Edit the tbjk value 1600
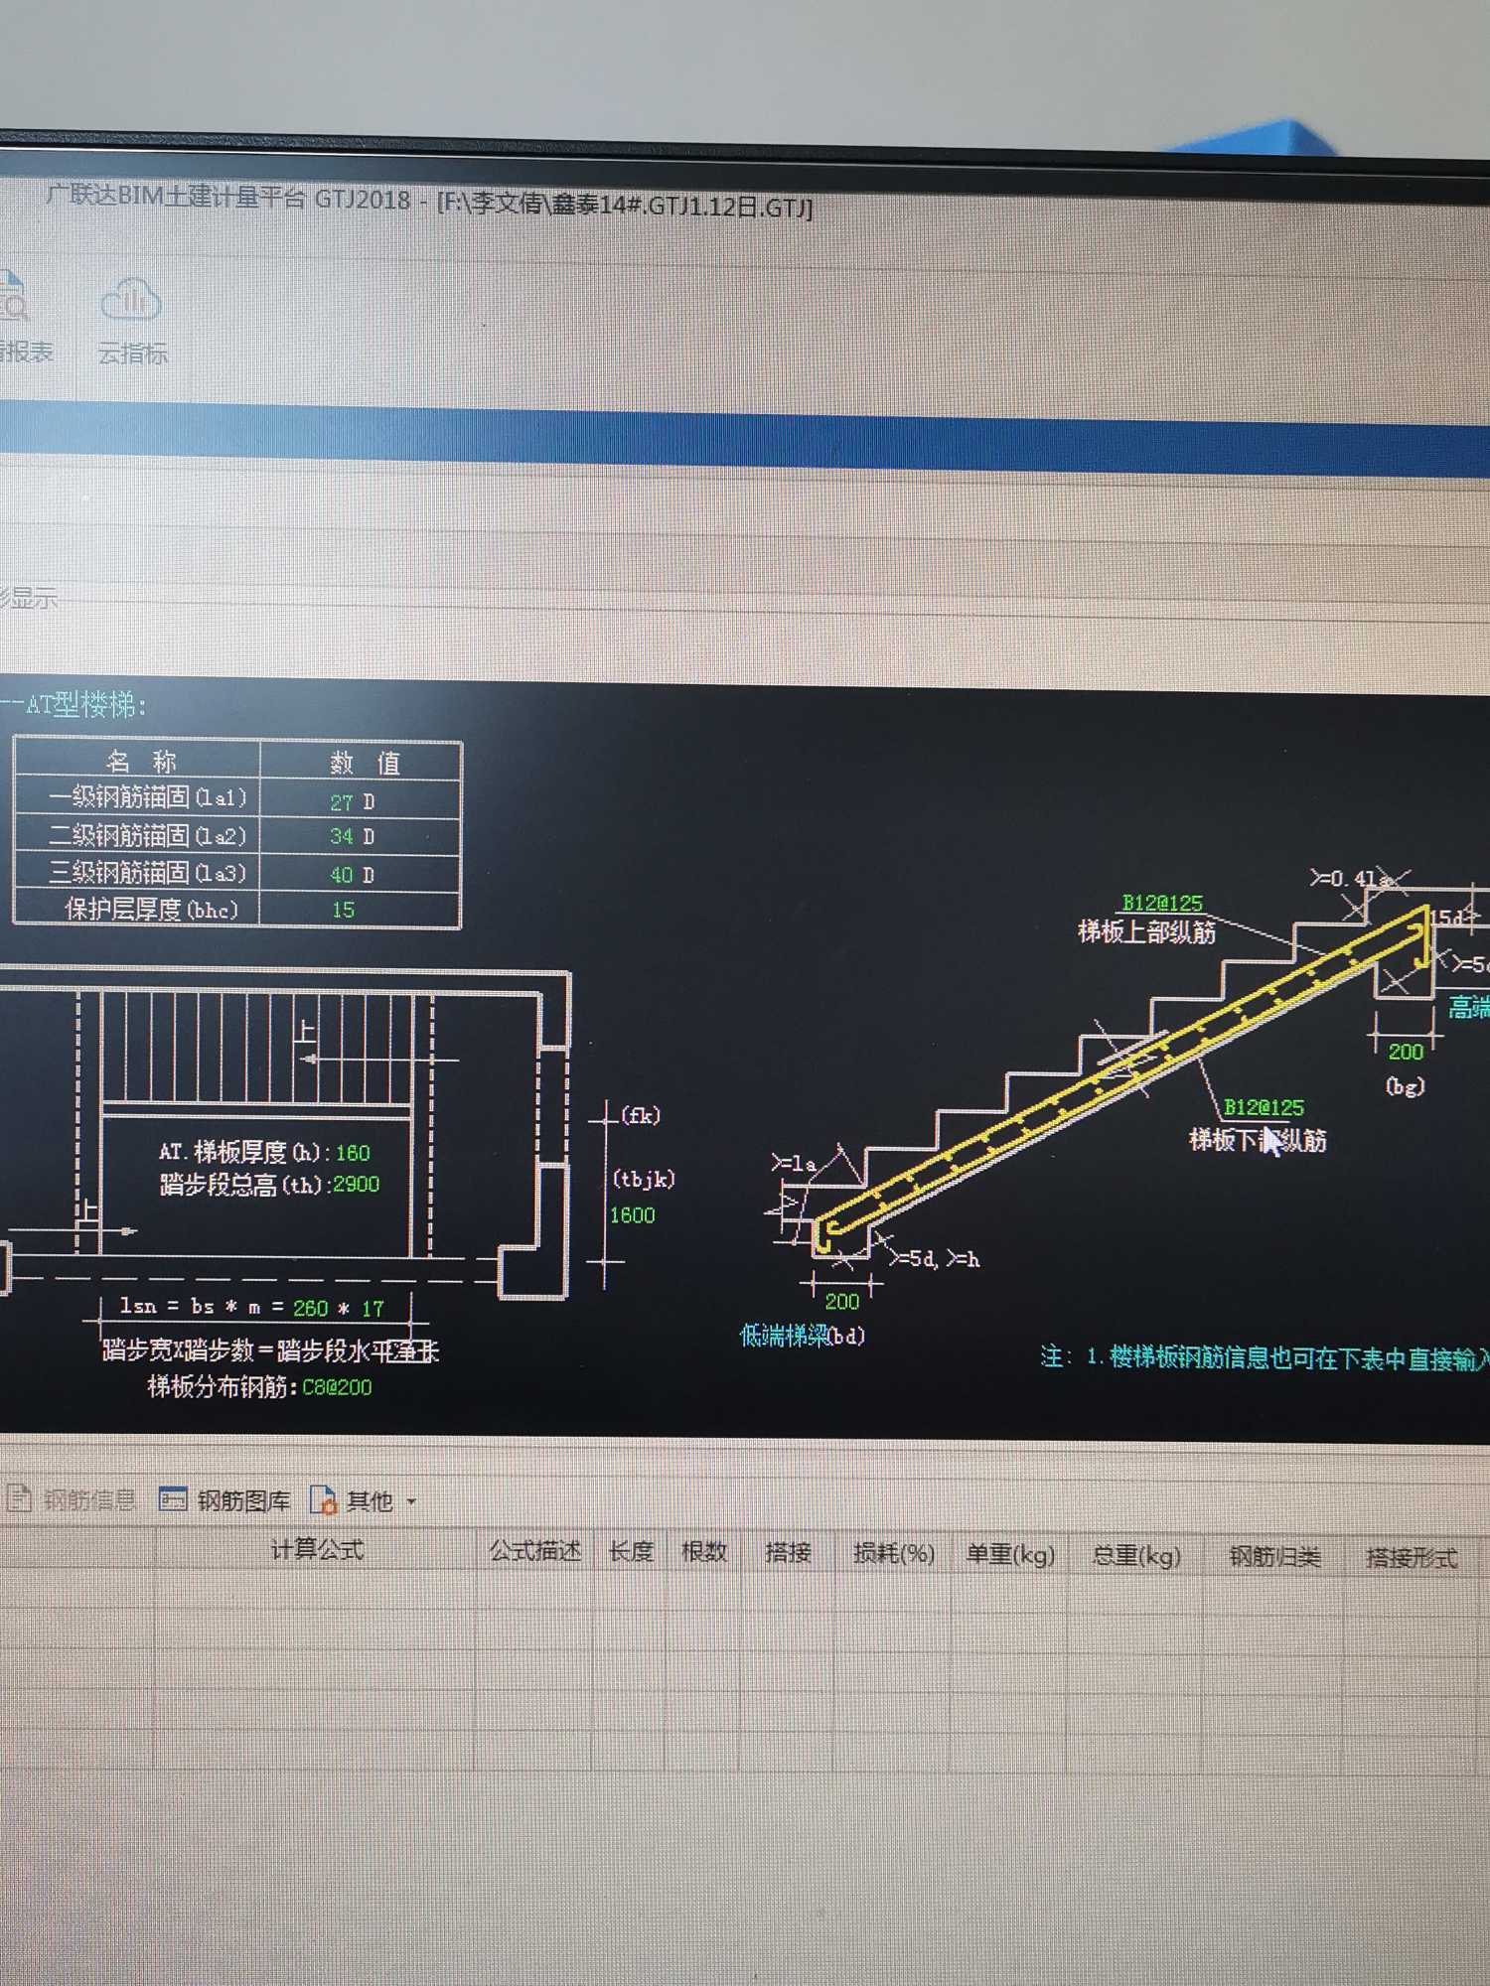The height and width of the screenshot is (1986, 1490). point(632,1215)
